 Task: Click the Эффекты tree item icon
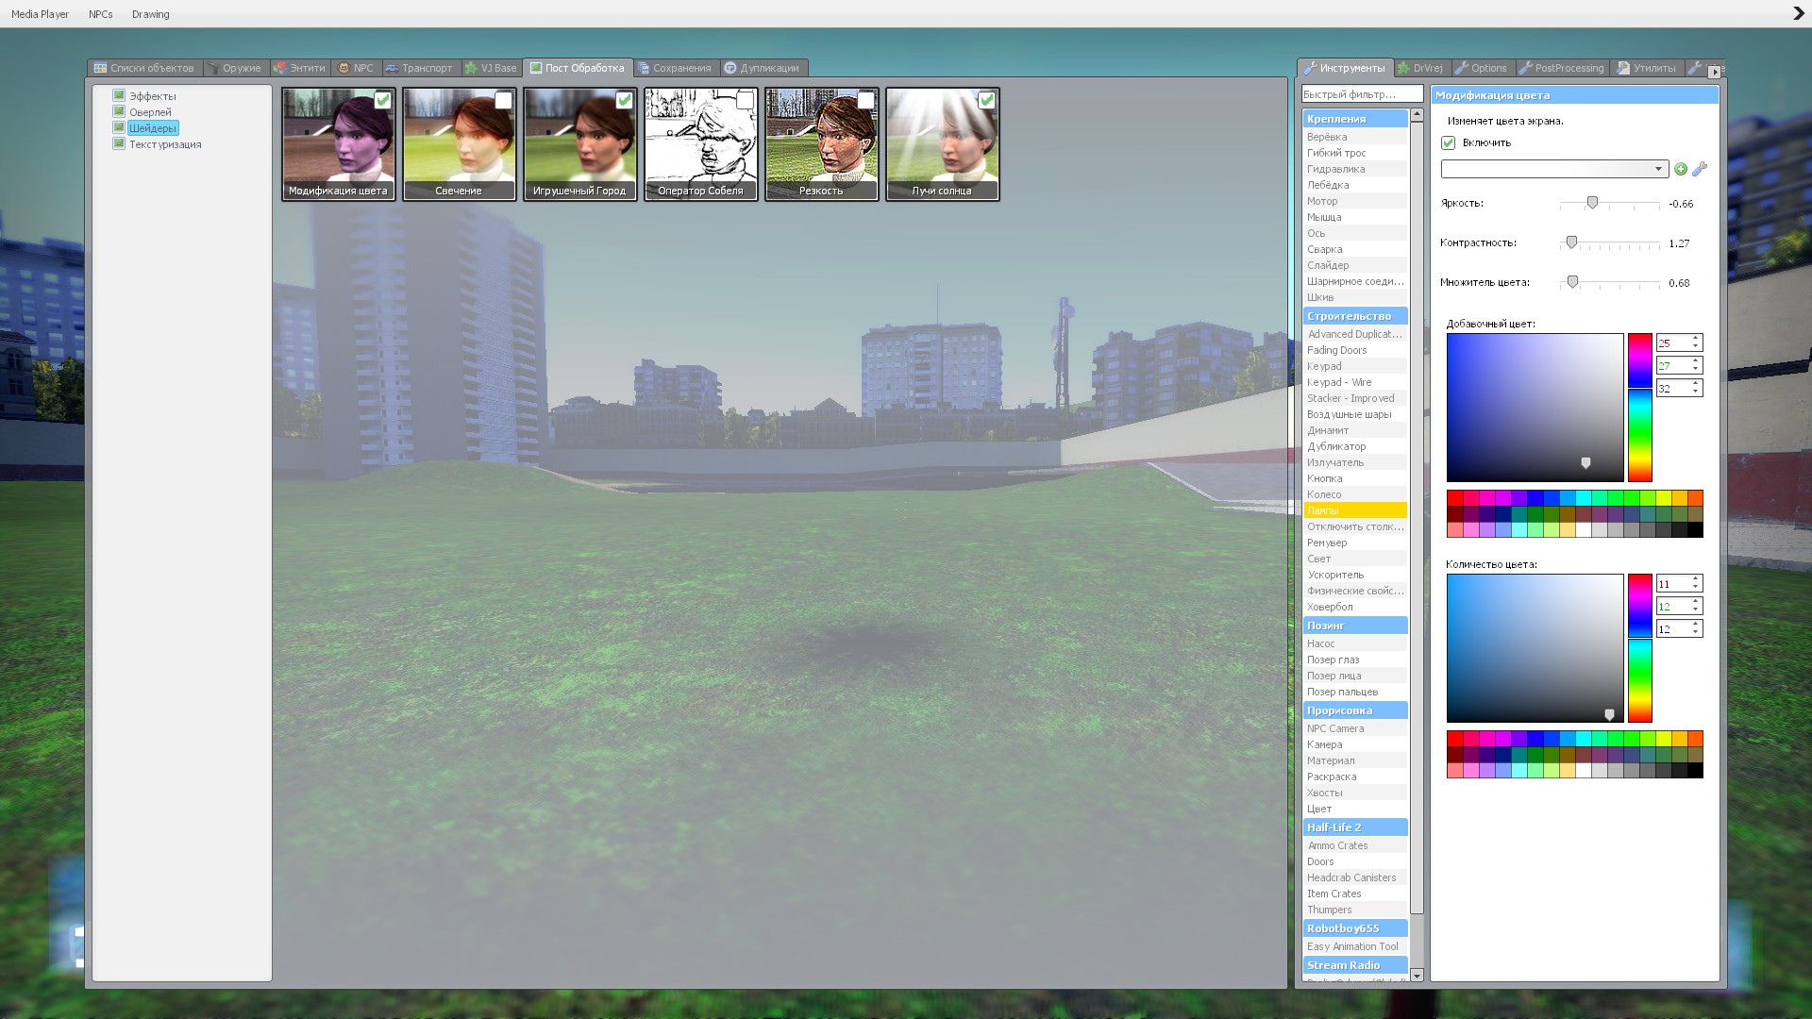coord(119,95)
